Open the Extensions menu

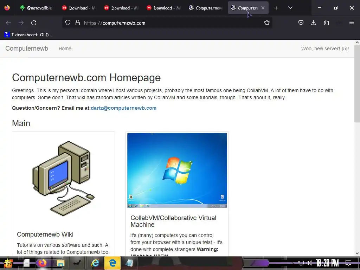[x=326, y=23]
